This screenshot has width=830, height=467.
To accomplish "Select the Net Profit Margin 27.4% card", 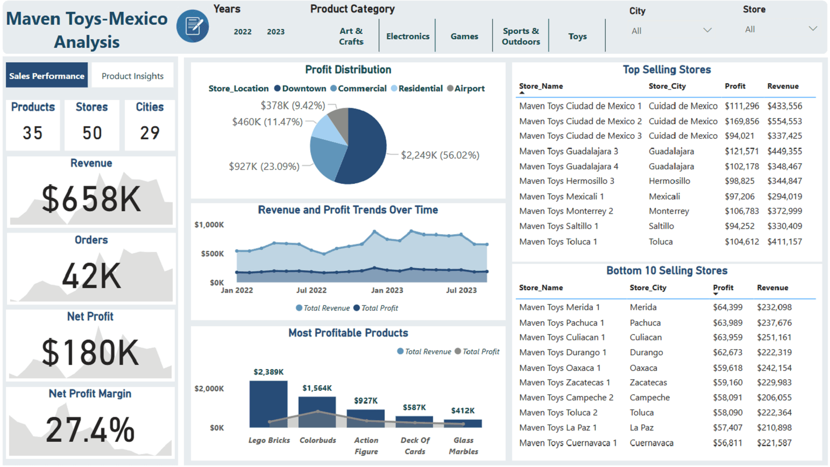I will click(91, 422).
